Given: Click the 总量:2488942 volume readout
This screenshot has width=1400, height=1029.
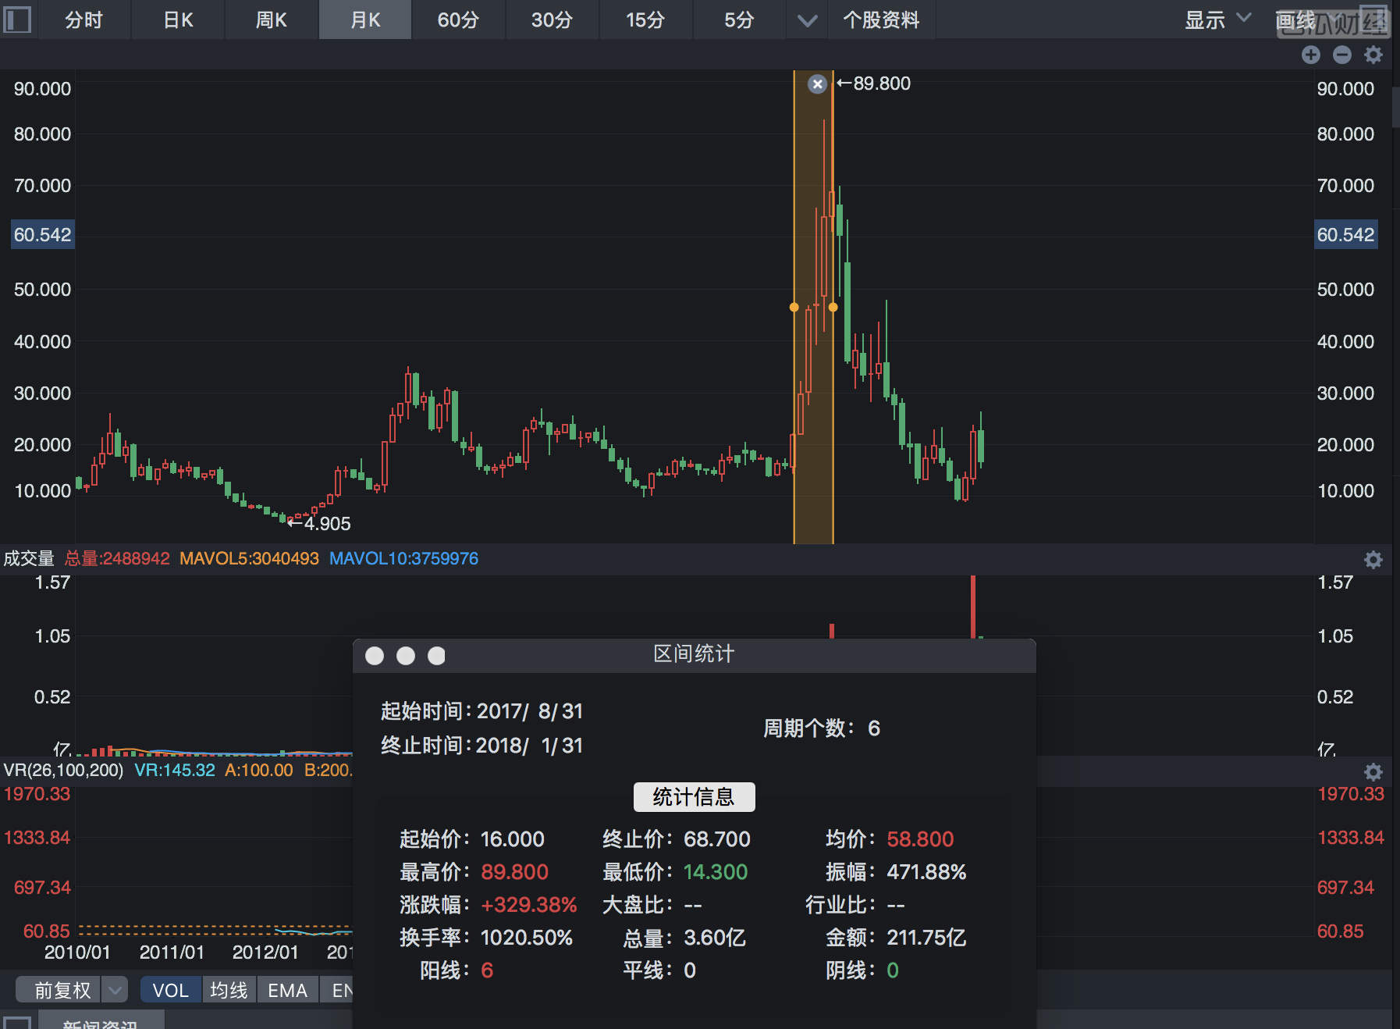Looking at the screenshot, I should [117, 559].
